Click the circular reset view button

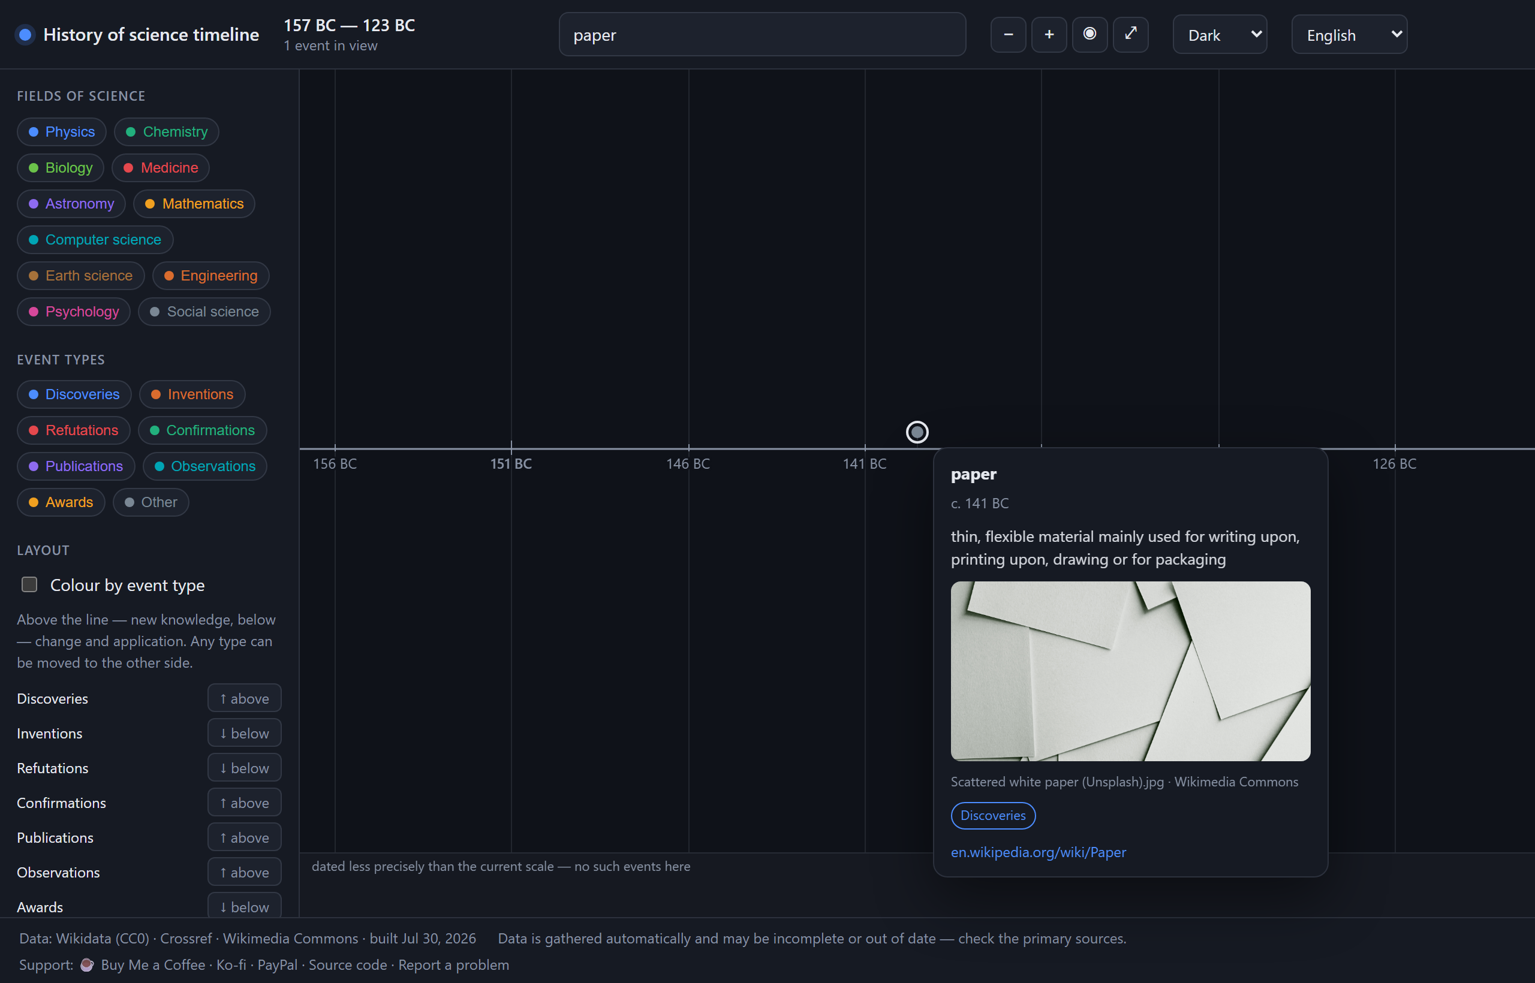click(1089, 35)
